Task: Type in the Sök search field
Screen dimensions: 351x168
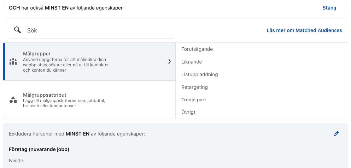Action: (99, 30)
